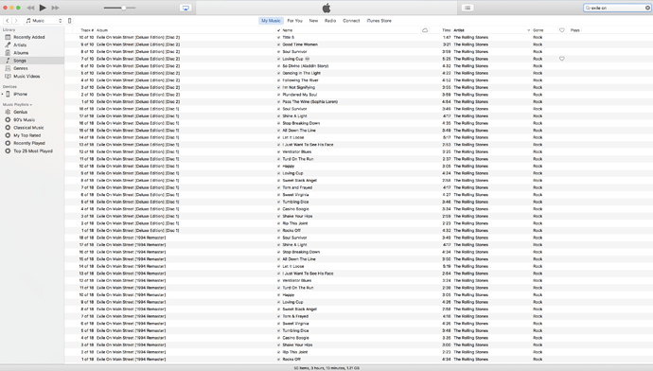Uncheck the checkbox for Title 5
The height and width of the screenshot is (371, 653).
[x=278, y=38]
